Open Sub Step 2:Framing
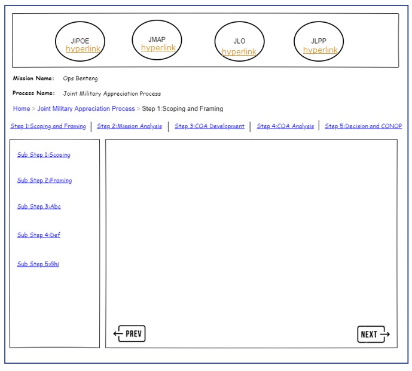The height and width of the screenshot is (371, 412). (x=44, y=181)
